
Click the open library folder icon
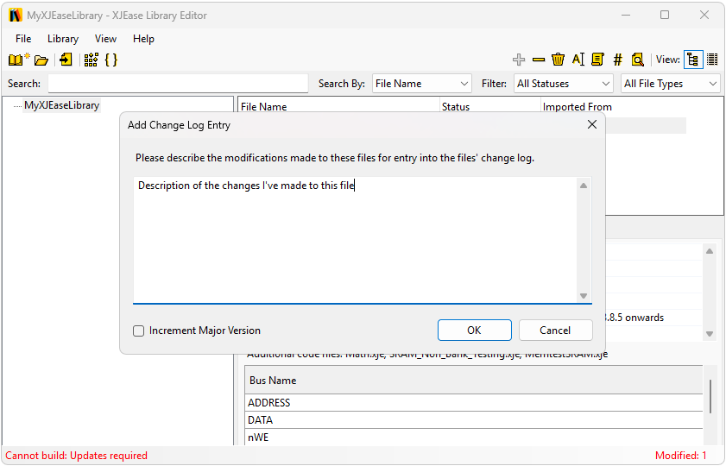(41, 60)
